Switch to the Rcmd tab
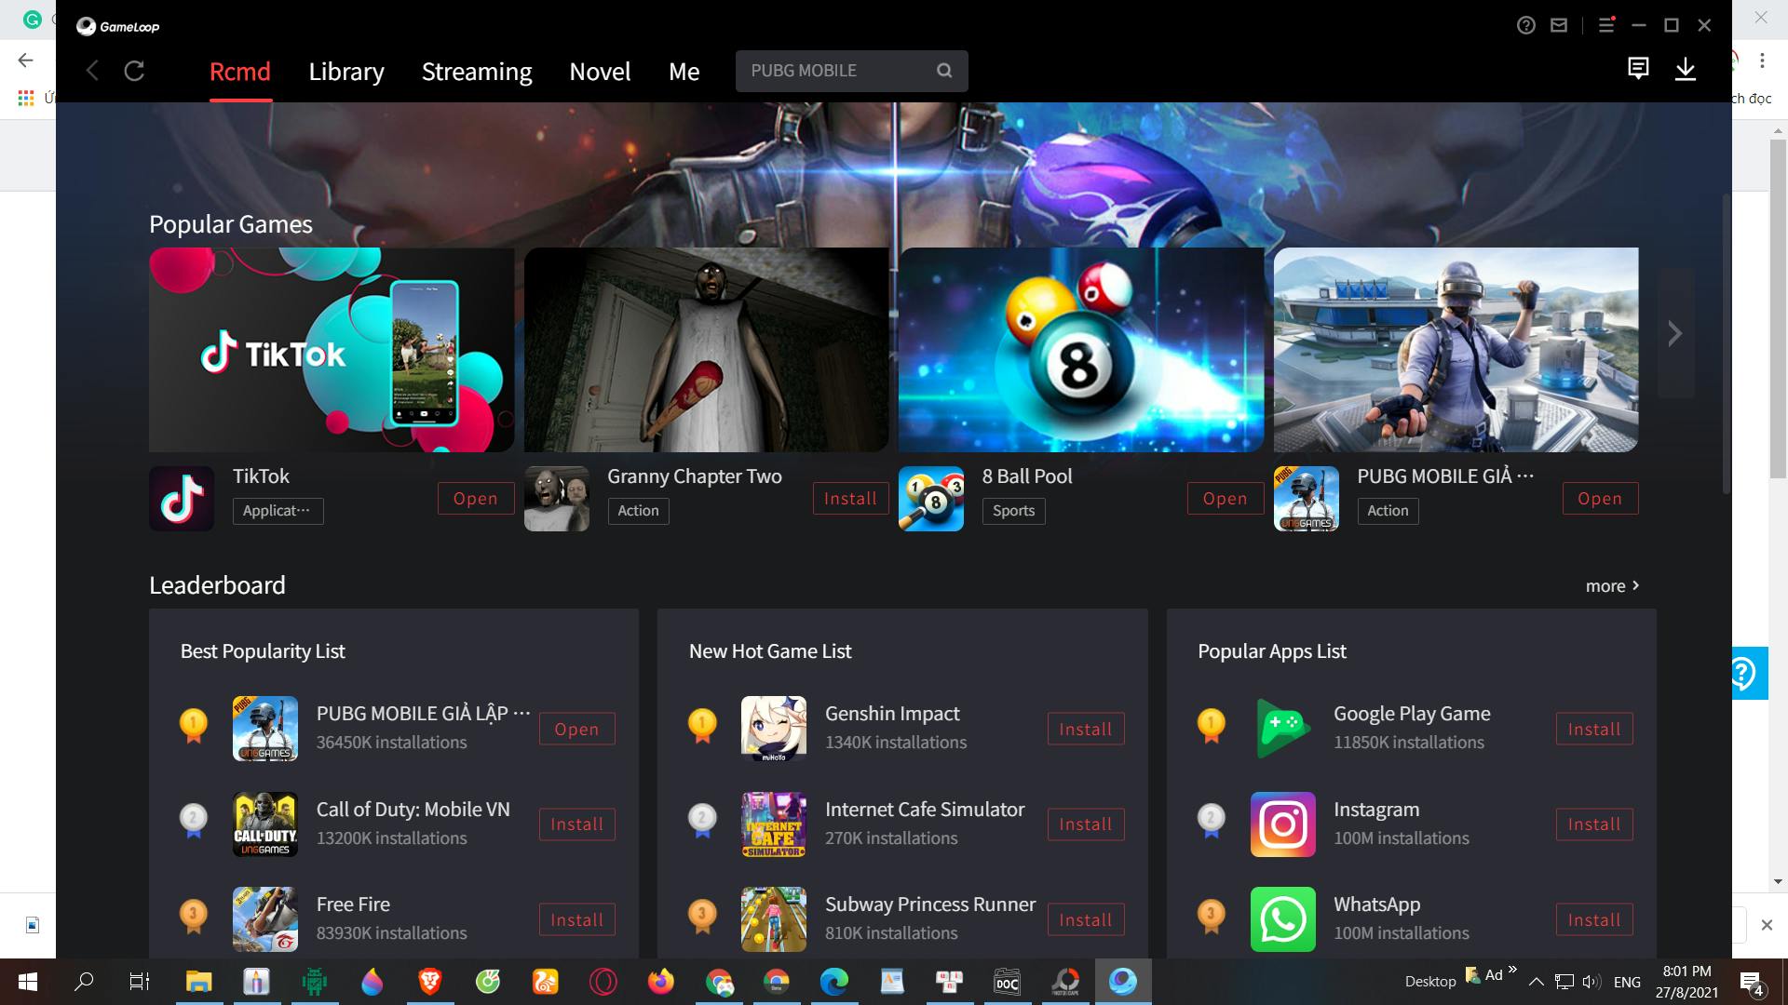Image resolution: width=1788 pixels, height=1005 pixels. tap(240, 72)
